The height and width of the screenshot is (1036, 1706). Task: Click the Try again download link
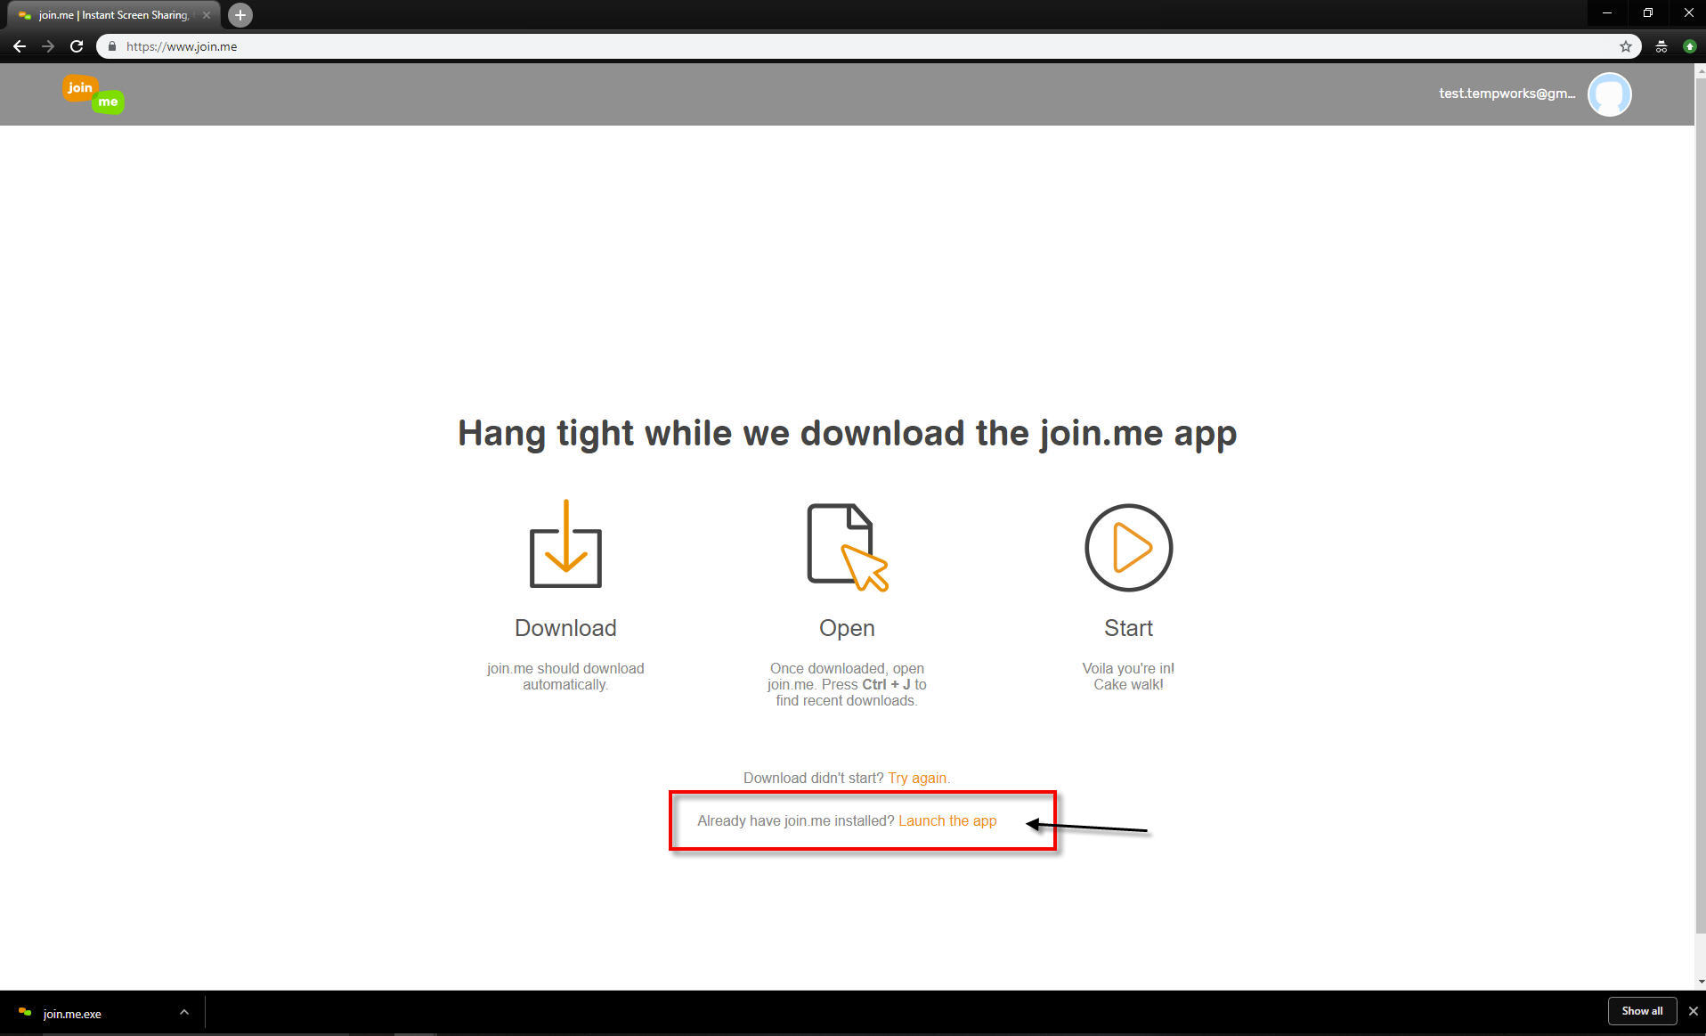pyautogui.click(x=917, y=778)
